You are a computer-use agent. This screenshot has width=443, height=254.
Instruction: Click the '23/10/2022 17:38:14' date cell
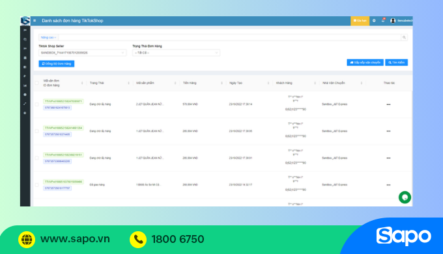[x=240, y=104]
